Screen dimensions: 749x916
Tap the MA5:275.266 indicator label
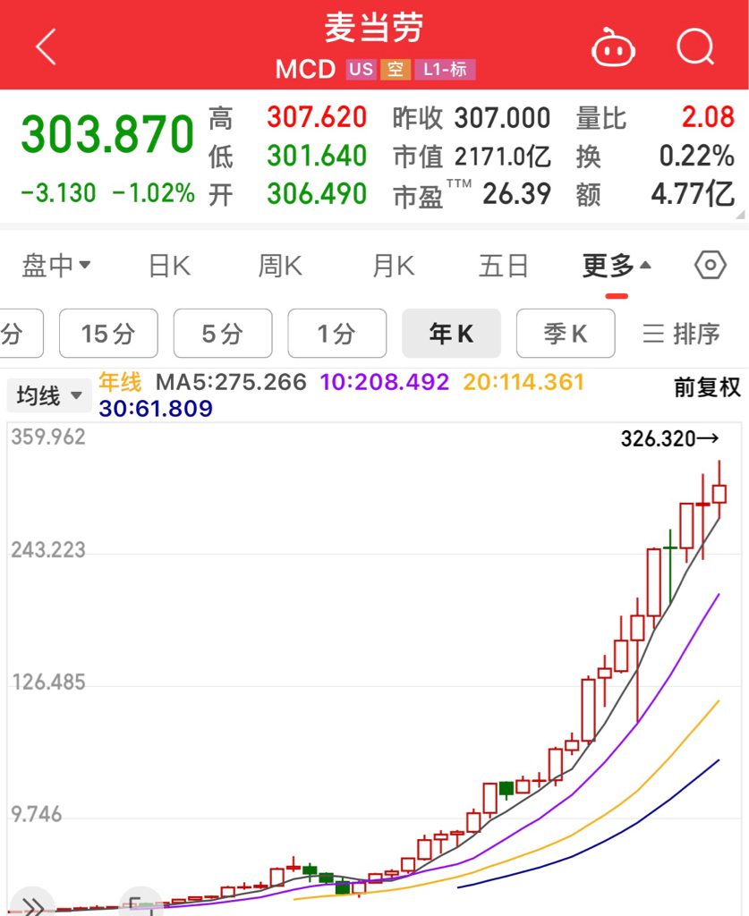click(x=231, y=382)
